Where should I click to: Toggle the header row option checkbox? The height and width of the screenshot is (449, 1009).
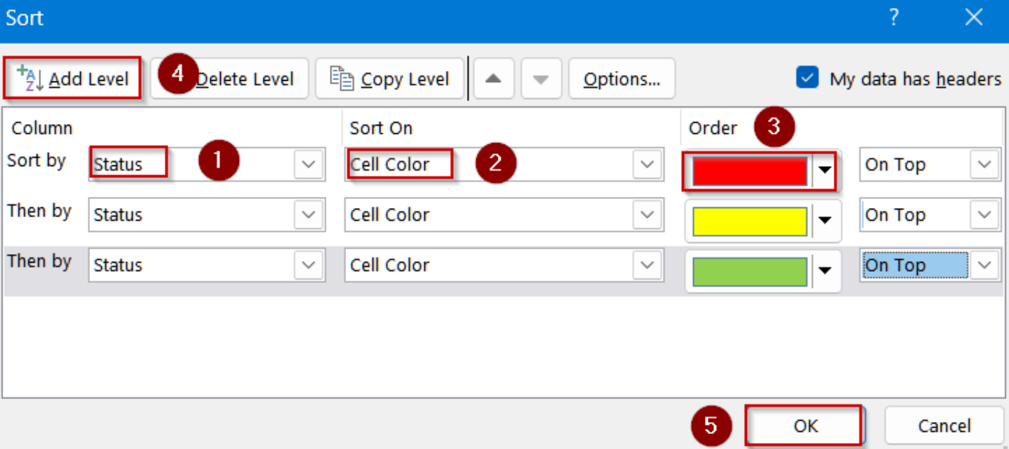pos(807,78)
